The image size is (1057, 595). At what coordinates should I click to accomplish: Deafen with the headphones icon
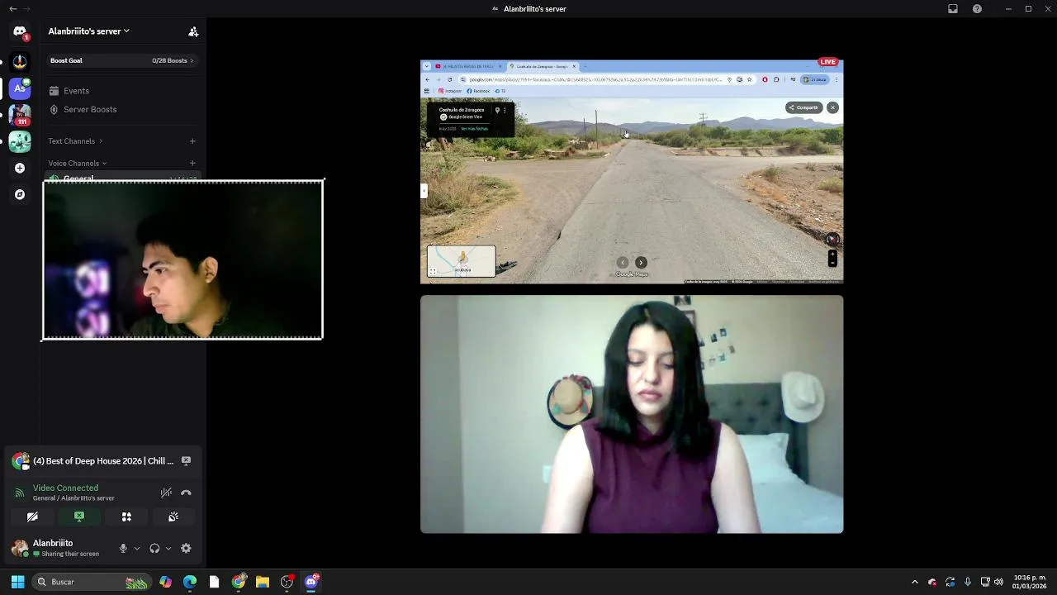(154, 548)
